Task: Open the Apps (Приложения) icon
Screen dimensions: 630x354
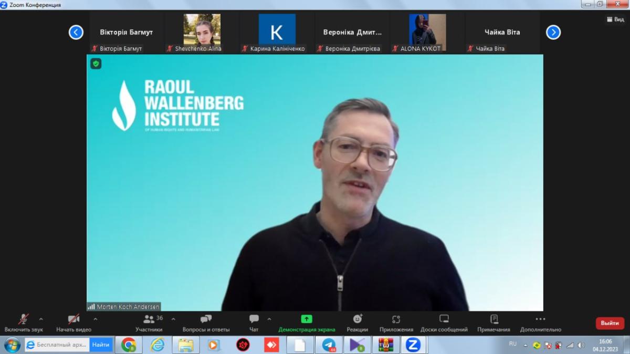Action: tap(396, 319)
